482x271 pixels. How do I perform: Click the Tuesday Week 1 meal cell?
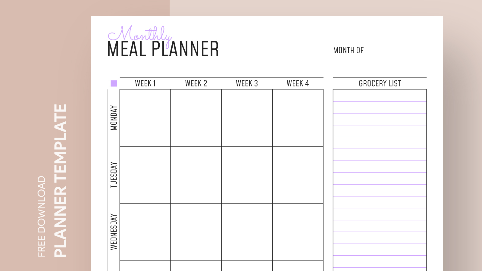(145, 175)
